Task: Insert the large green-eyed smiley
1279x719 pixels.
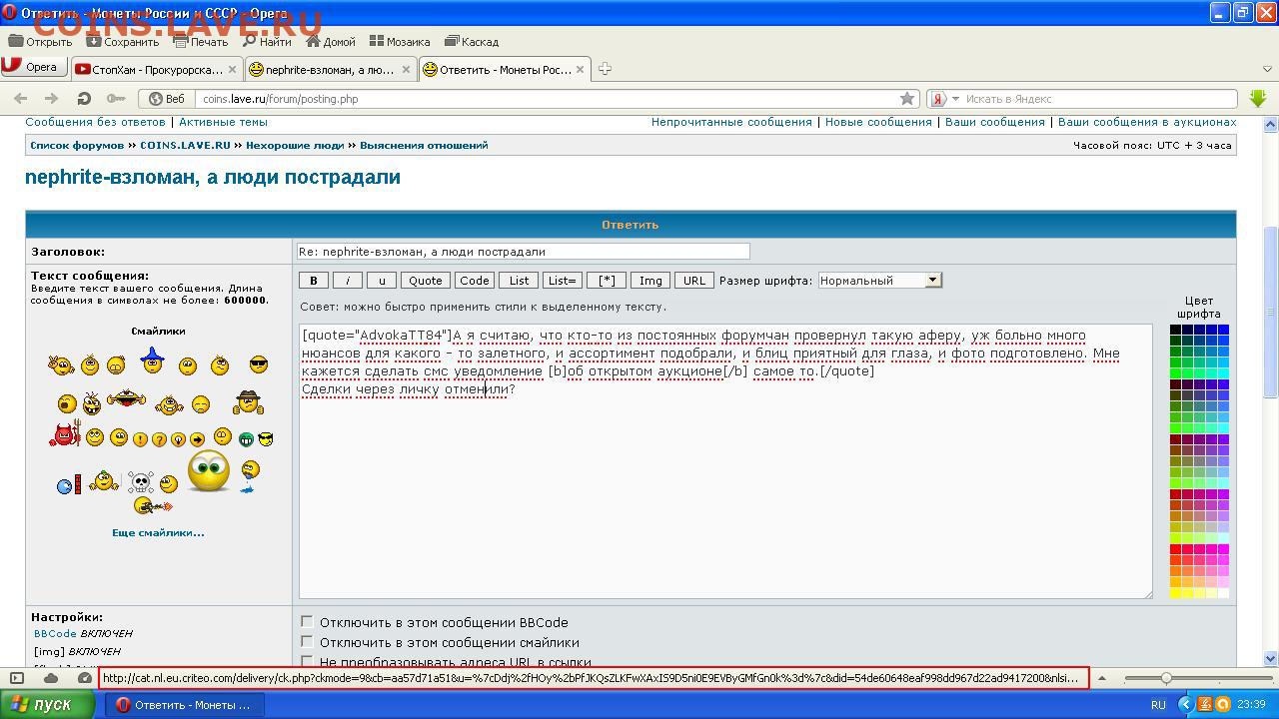Action: (208, 470)
